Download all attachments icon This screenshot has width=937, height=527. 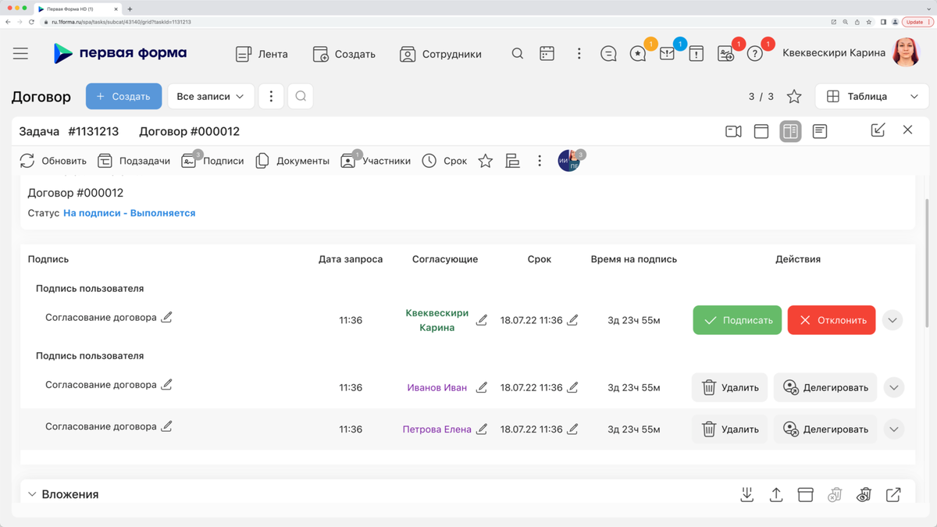click(746, 494)
